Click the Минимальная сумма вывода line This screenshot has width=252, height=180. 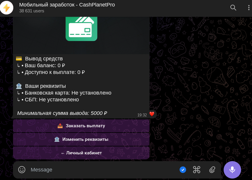62,113
